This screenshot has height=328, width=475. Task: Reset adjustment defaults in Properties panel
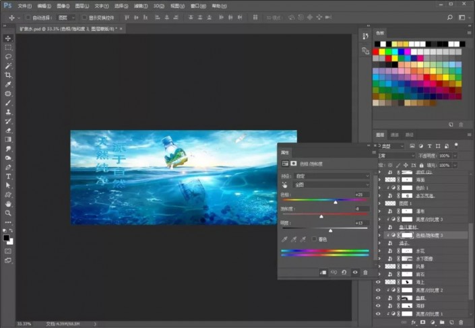tap(344, 272)
